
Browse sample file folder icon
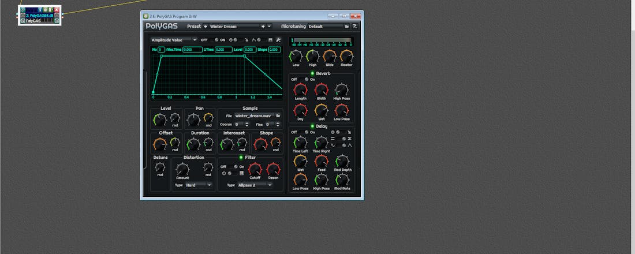click(x=278, y=116)
